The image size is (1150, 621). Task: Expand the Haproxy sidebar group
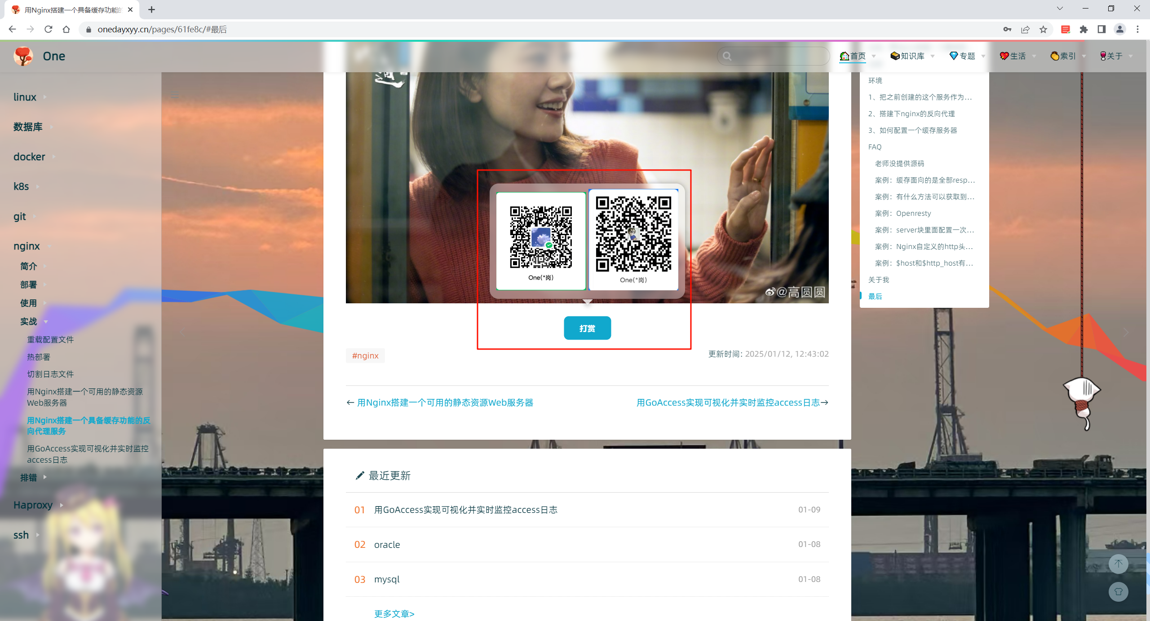(38, 505)
